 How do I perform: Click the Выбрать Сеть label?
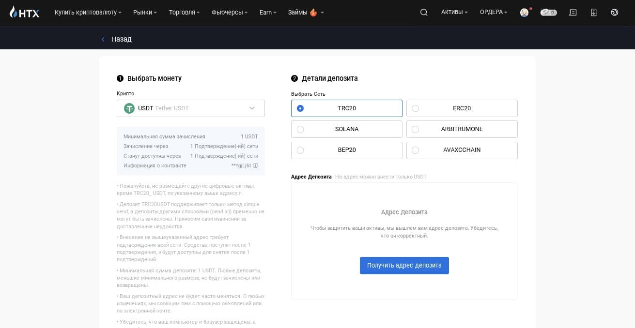pyautogui.click(x=308, y=94)
